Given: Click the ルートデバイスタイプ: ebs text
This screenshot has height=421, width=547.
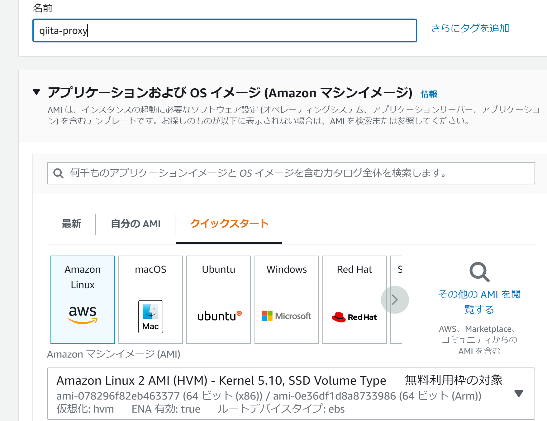Looking at the screenshot, I should pos(281,409).
